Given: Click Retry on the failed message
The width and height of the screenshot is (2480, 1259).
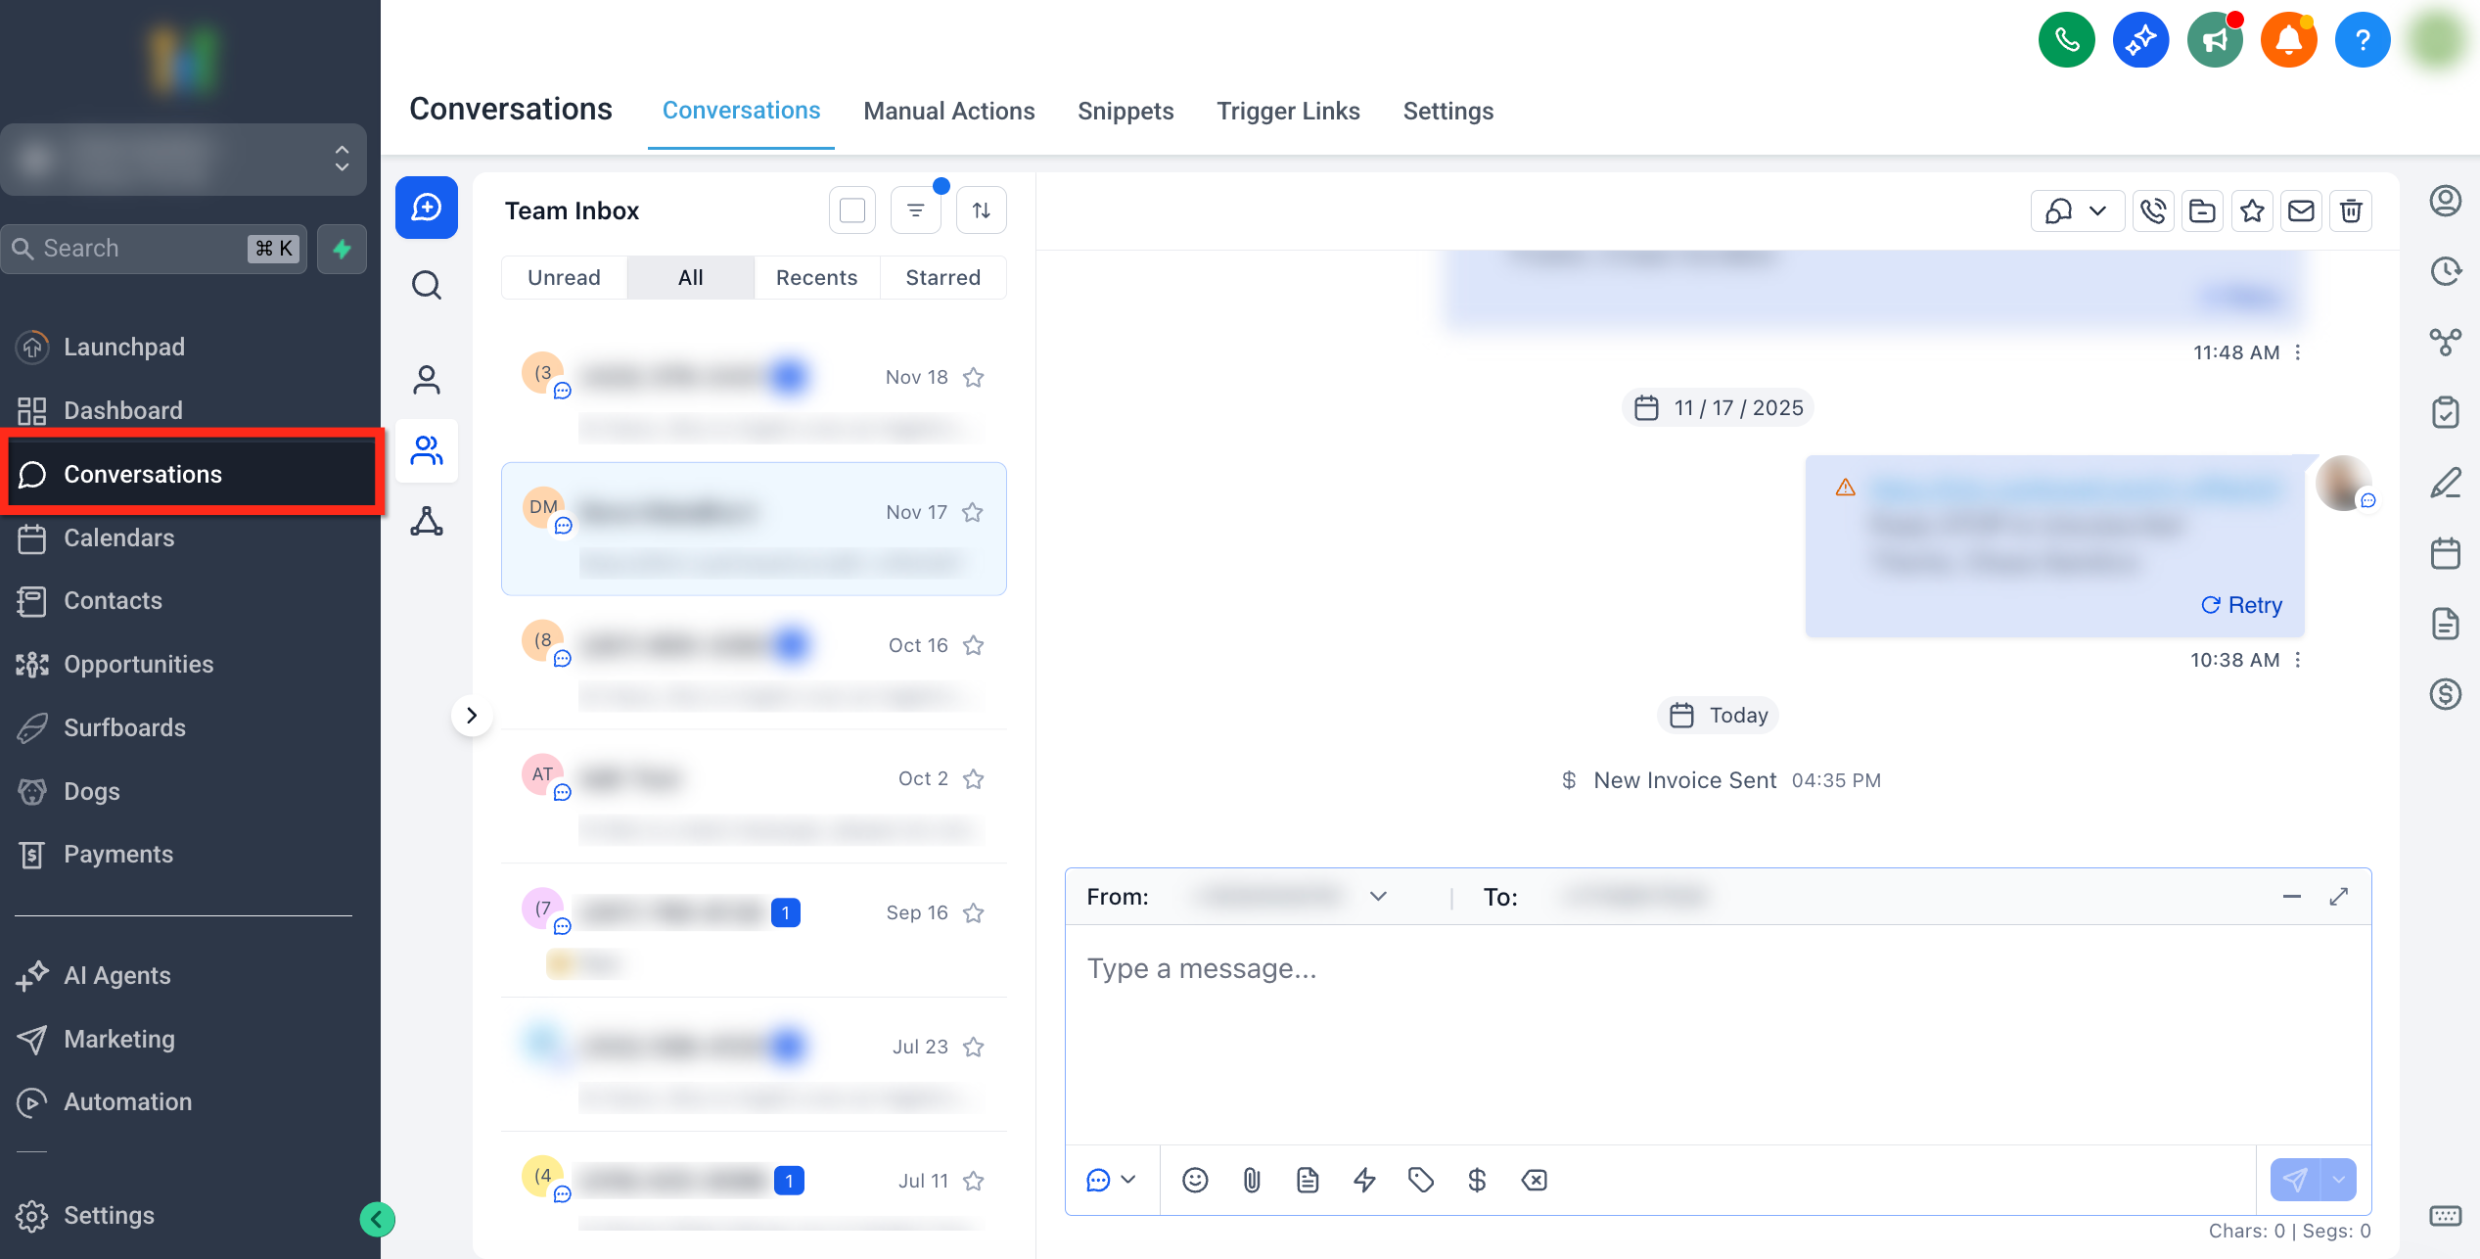Looking at the screenshot, I should (x=2242, y=605).
